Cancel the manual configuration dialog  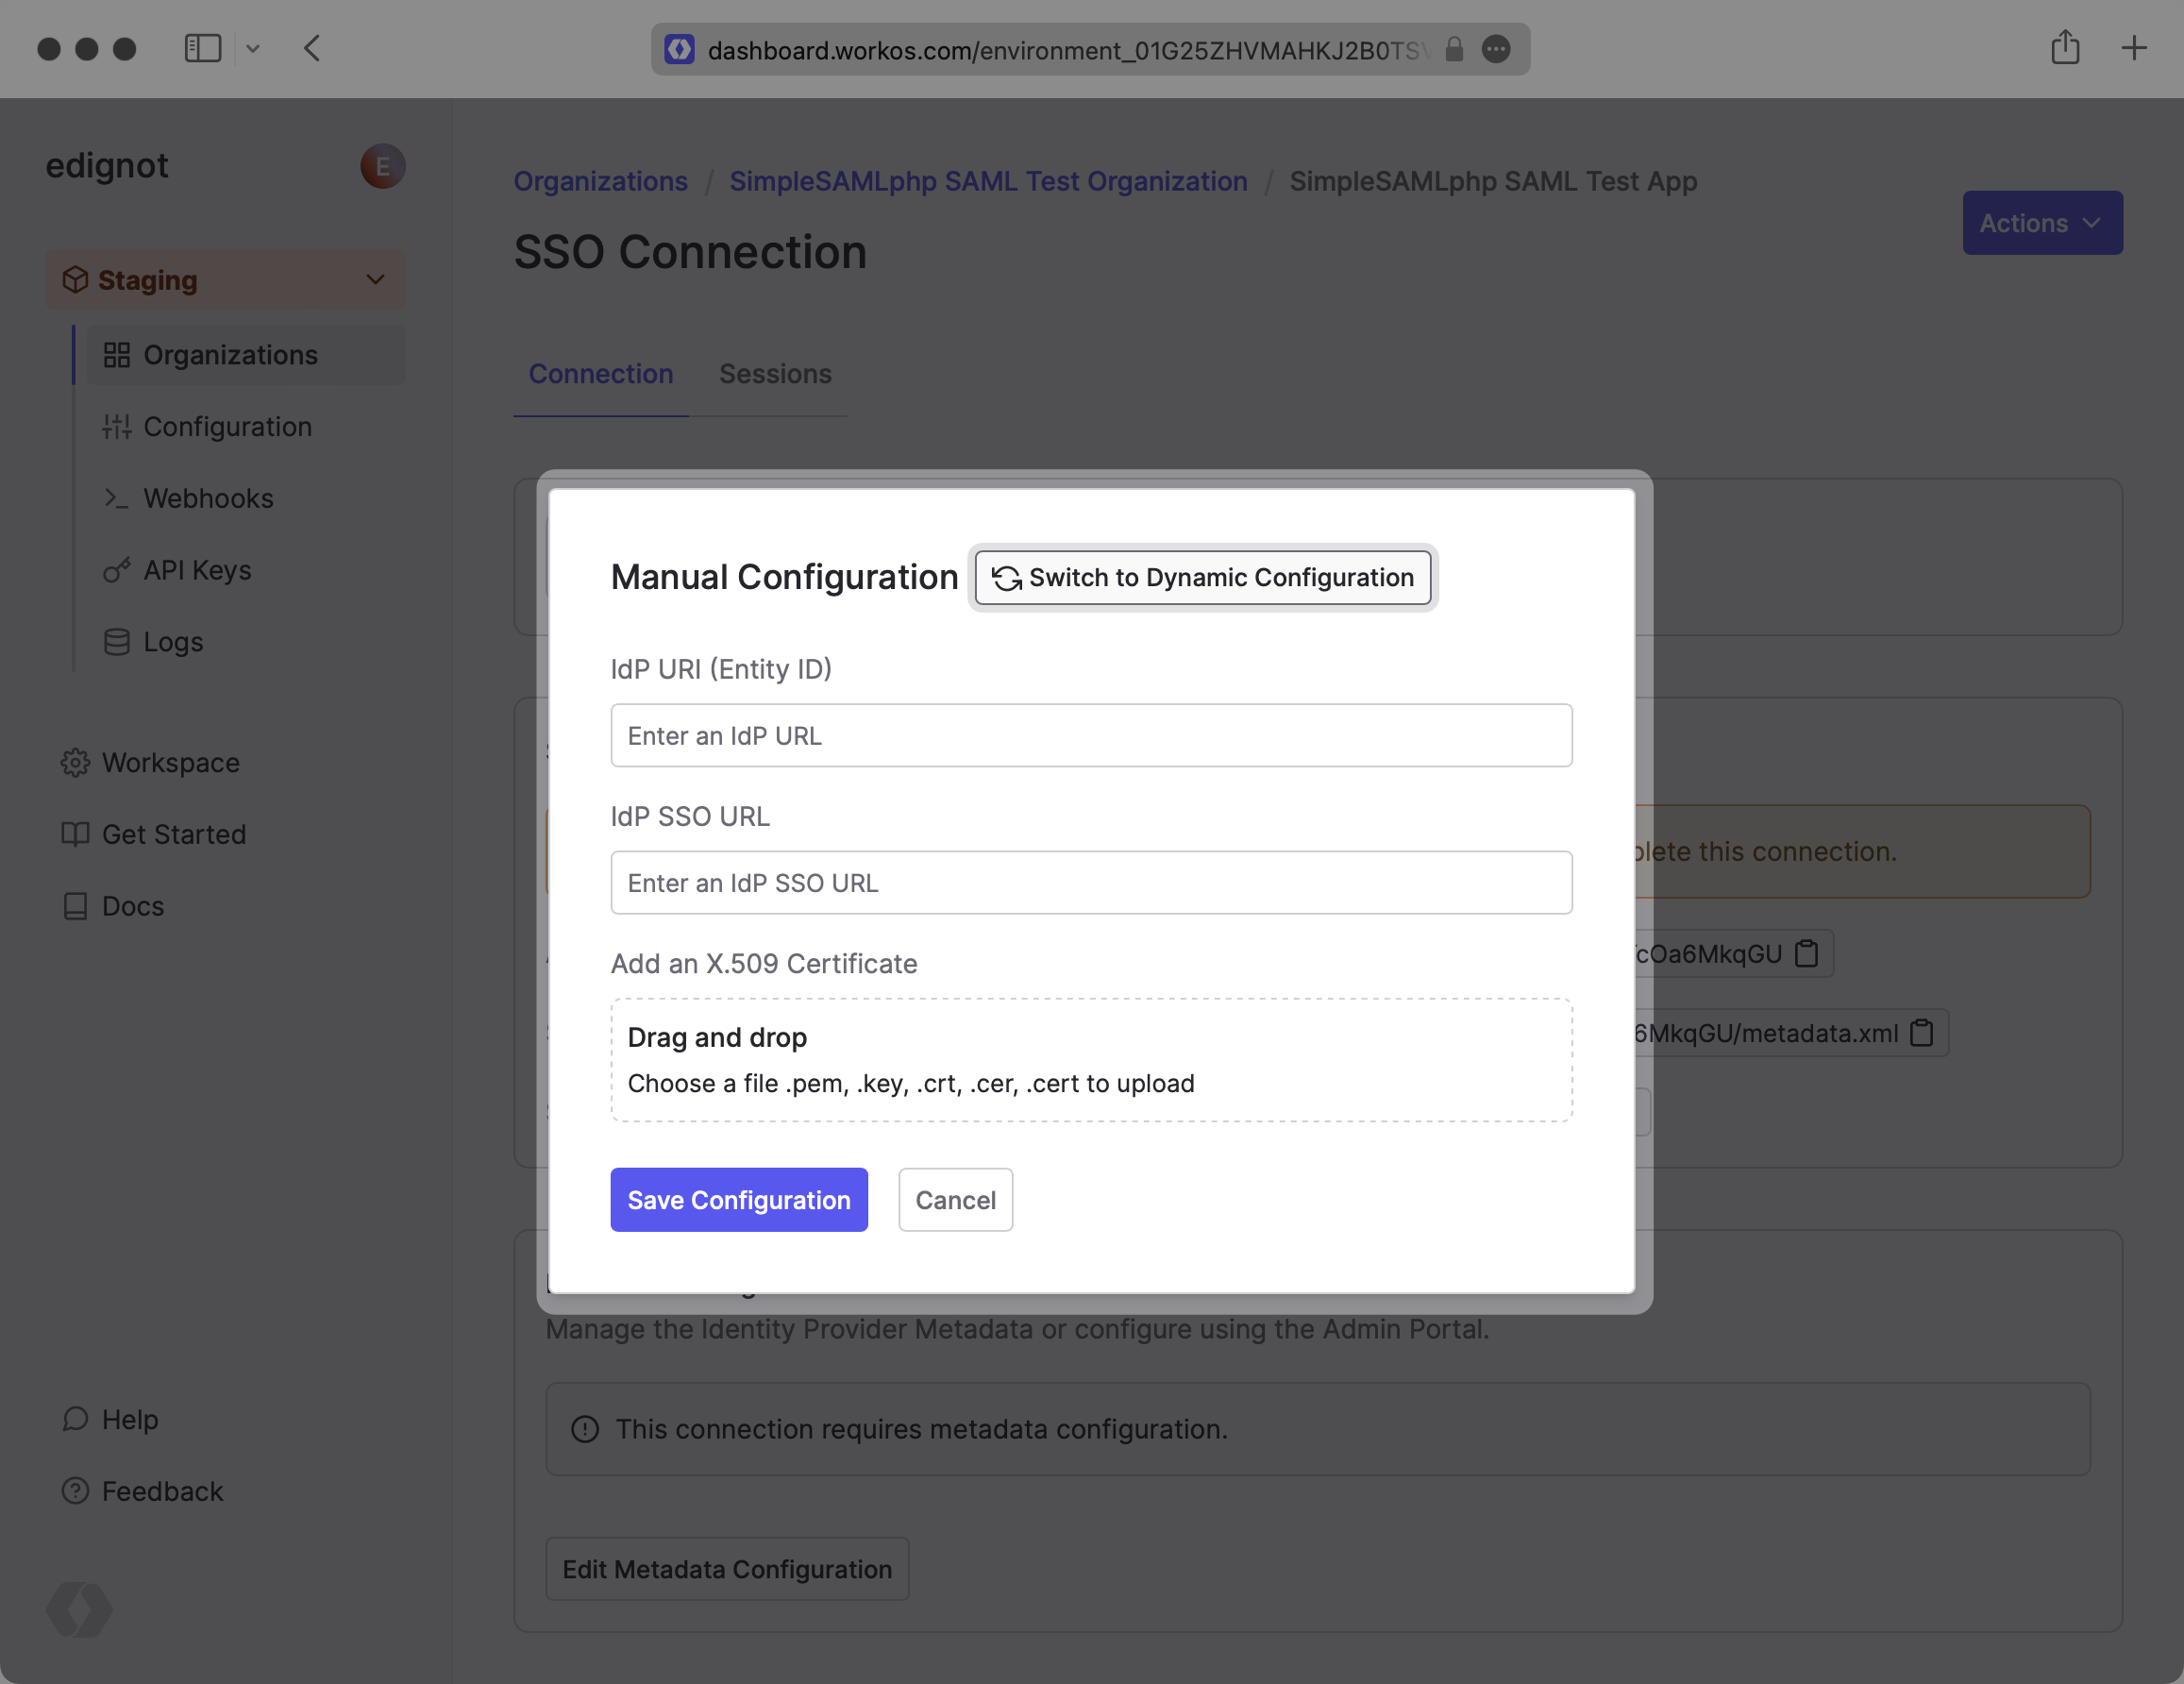click(x=955, y=1200)
